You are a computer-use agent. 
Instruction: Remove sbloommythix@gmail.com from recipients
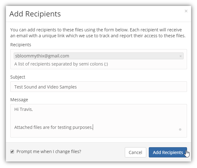181,56
